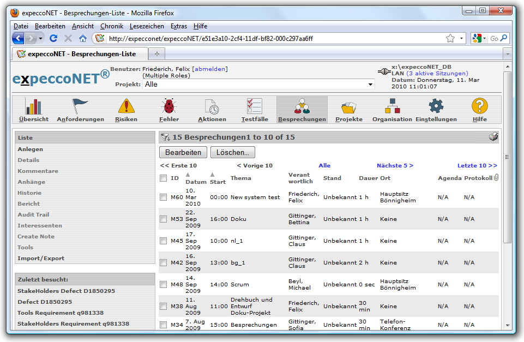The height and width of the screenshot is (342, 524).
Task: Toggle the select-all checkbox in table header
Action: coord(163,178)
